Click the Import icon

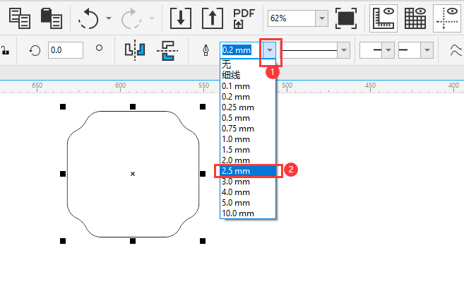181,18
